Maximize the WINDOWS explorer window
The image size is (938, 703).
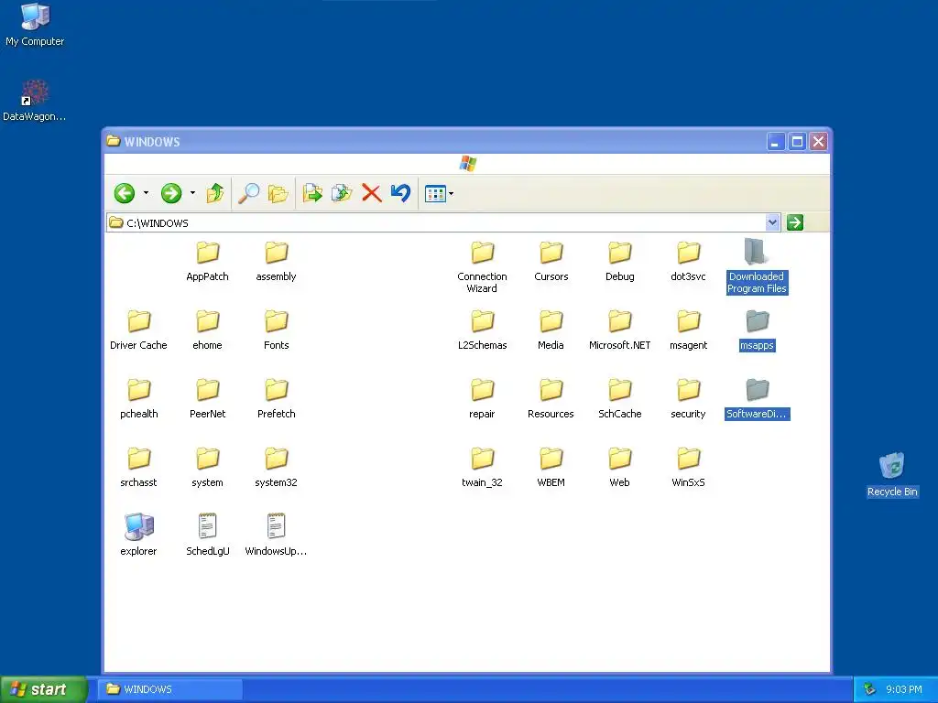[797, 142]
